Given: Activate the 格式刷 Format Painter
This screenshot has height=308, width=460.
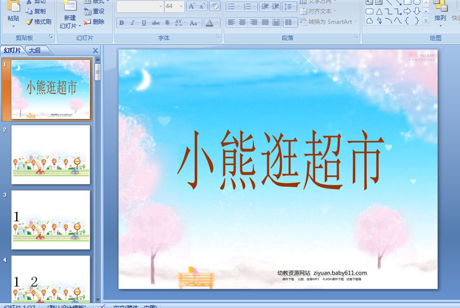Looking at the screenshot, I should (x=39, y=22).
